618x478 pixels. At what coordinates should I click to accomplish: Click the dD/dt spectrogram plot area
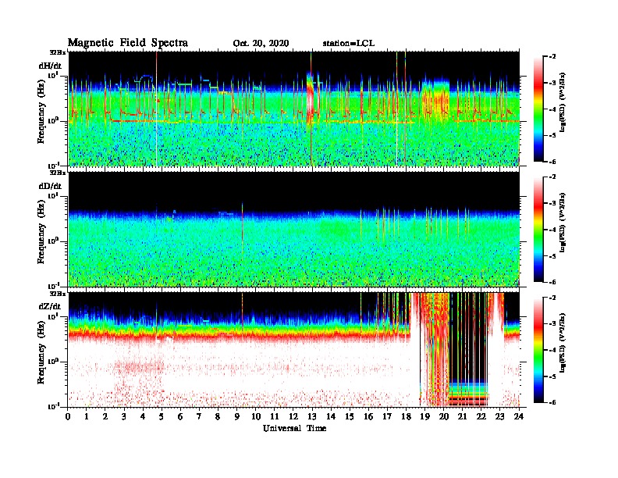click(294, 229)
